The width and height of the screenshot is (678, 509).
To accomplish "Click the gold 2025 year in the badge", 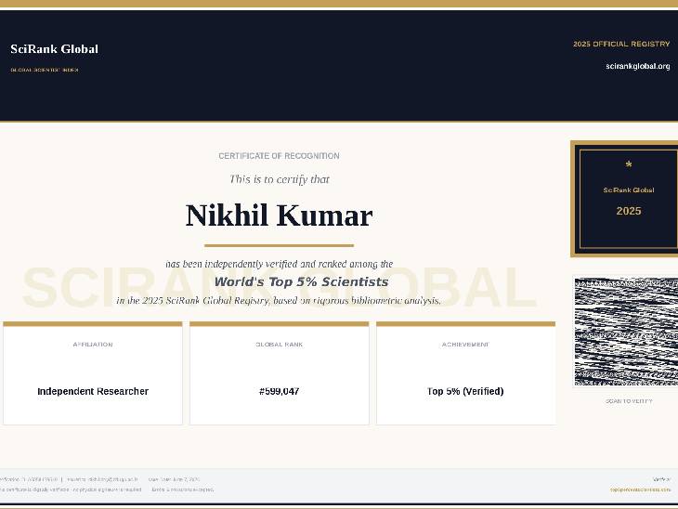I will click(629, 211).
